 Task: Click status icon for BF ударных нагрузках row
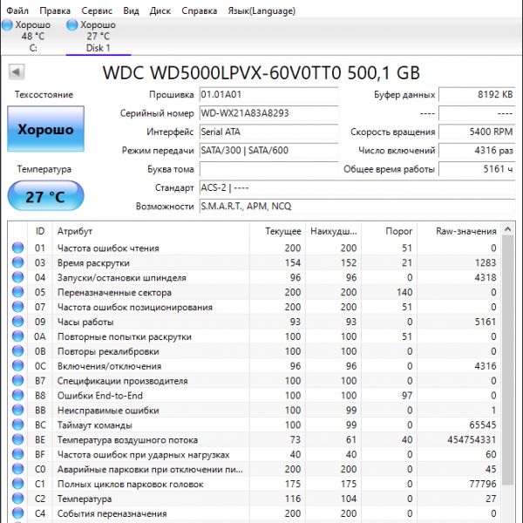[17, 454]
